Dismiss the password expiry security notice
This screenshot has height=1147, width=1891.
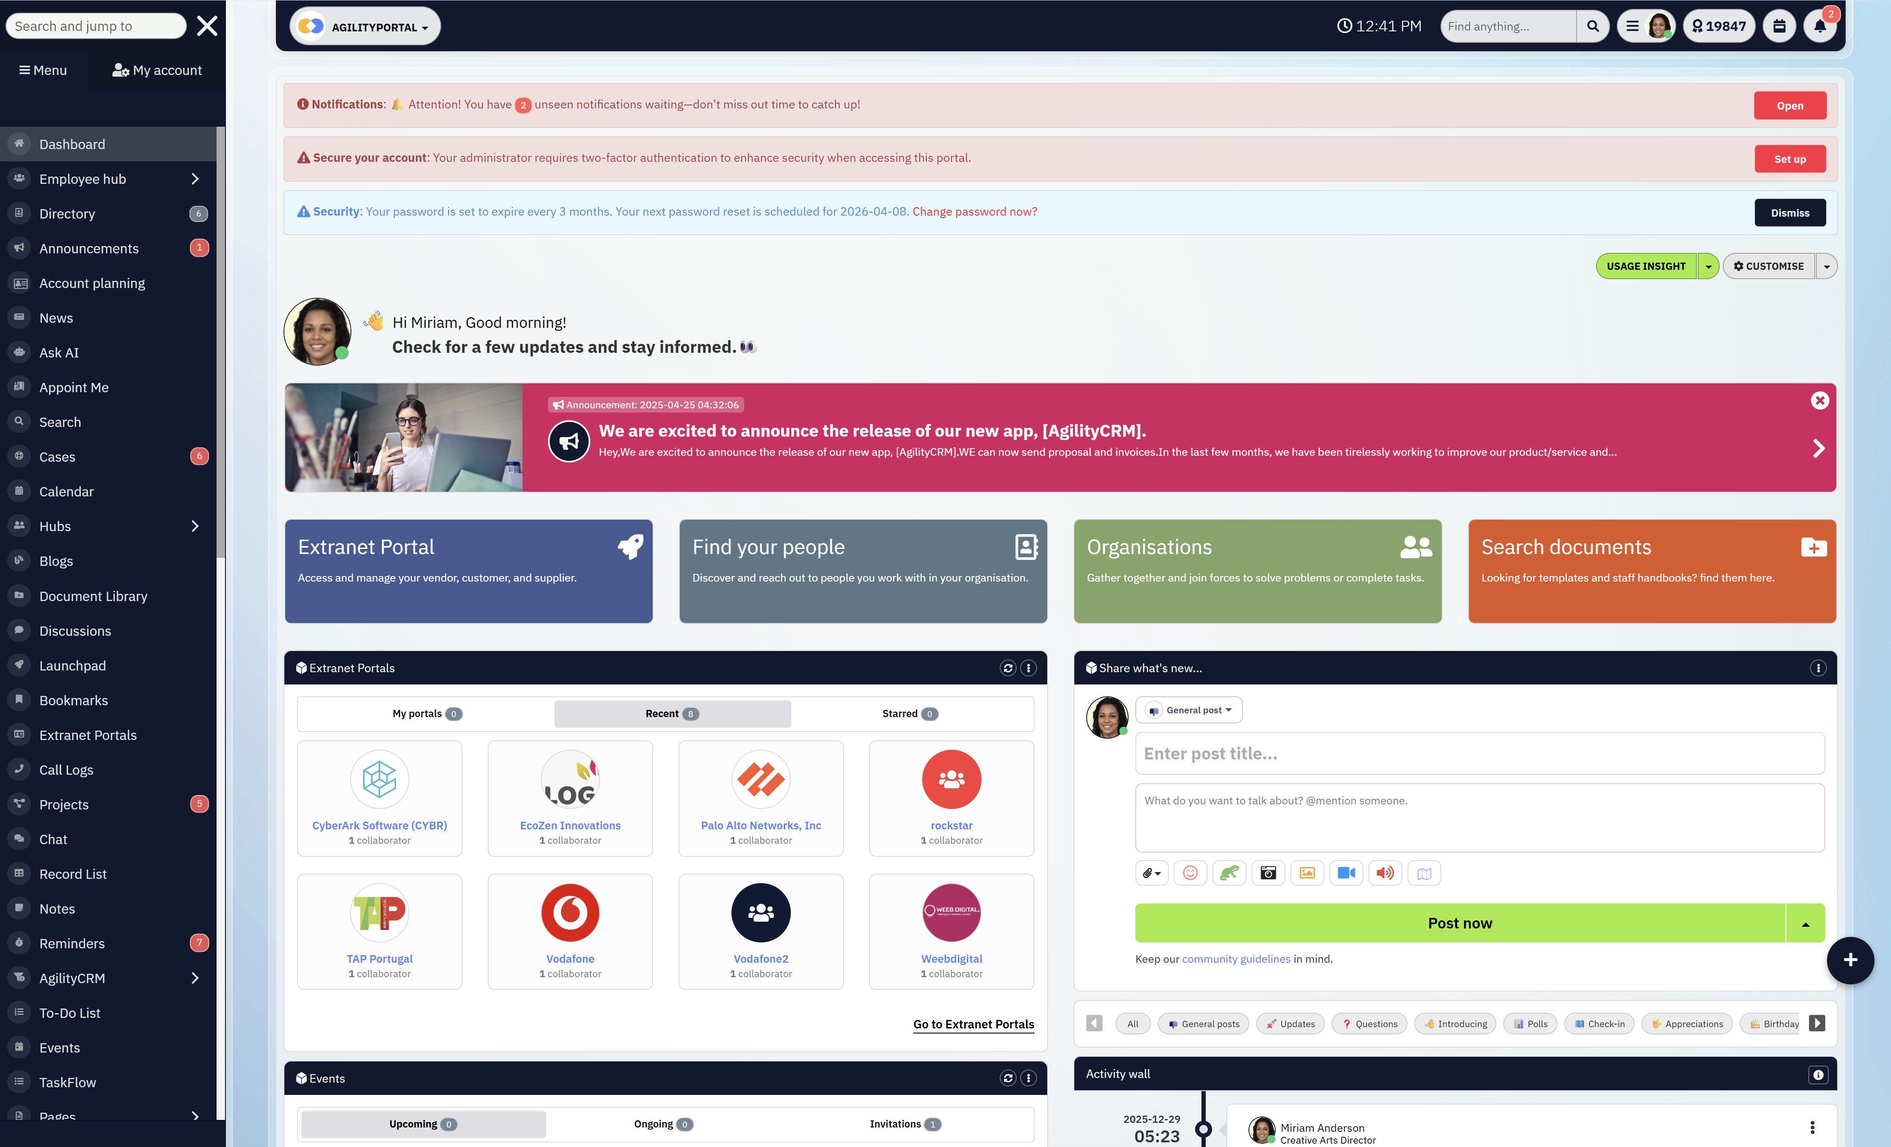(x=1790, y=213)
